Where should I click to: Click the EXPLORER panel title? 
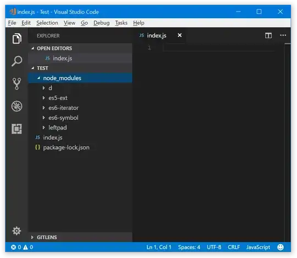[48, 36]
